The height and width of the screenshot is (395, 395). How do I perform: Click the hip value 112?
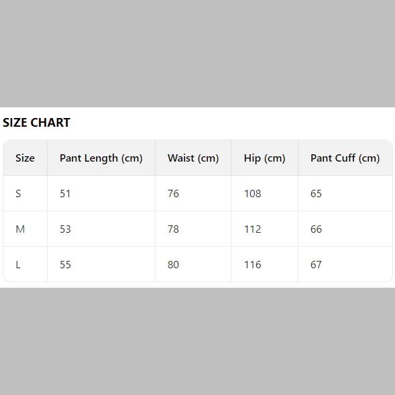pyautogui.click(x=252, y=229)
